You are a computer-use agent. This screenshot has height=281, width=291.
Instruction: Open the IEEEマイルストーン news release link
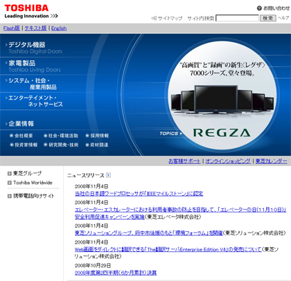point(139,194)
